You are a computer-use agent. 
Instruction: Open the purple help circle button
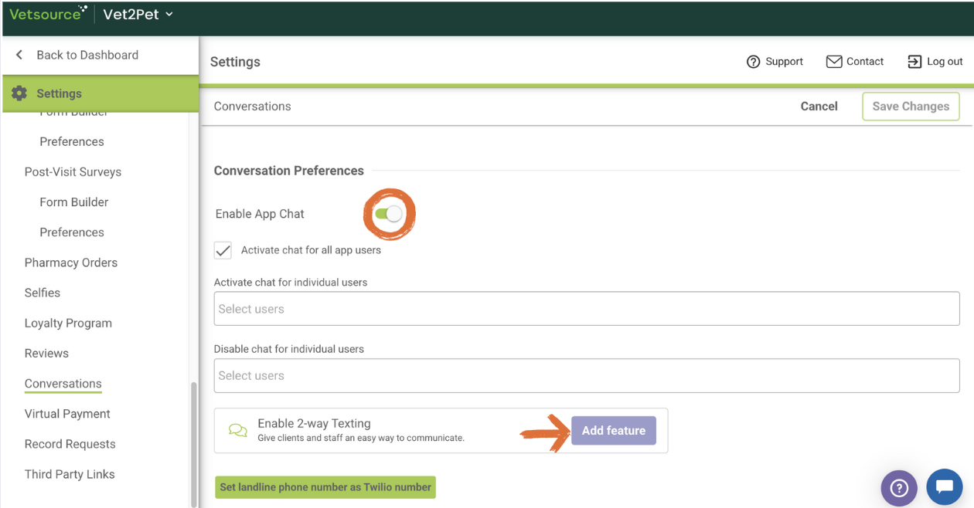(x=898, y=488)
